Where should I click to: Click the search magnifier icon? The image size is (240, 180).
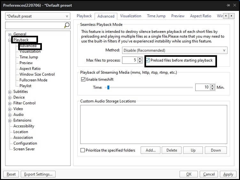[67, 25]
